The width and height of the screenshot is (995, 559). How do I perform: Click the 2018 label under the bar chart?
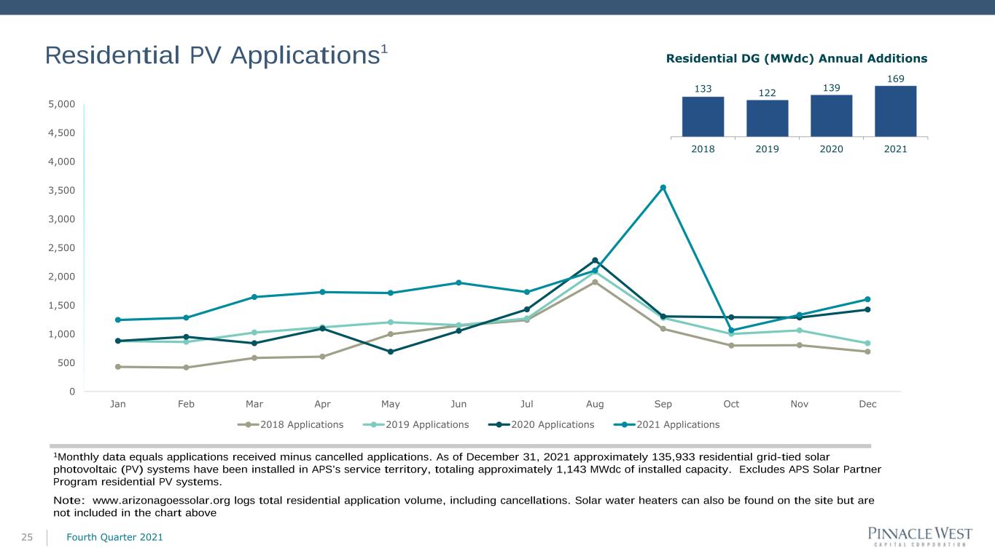pos(703,148)
